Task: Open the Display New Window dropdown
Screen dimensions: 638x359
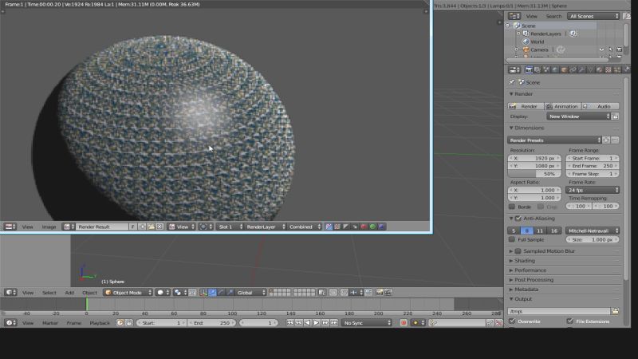Action: click(x=578, y=116)
